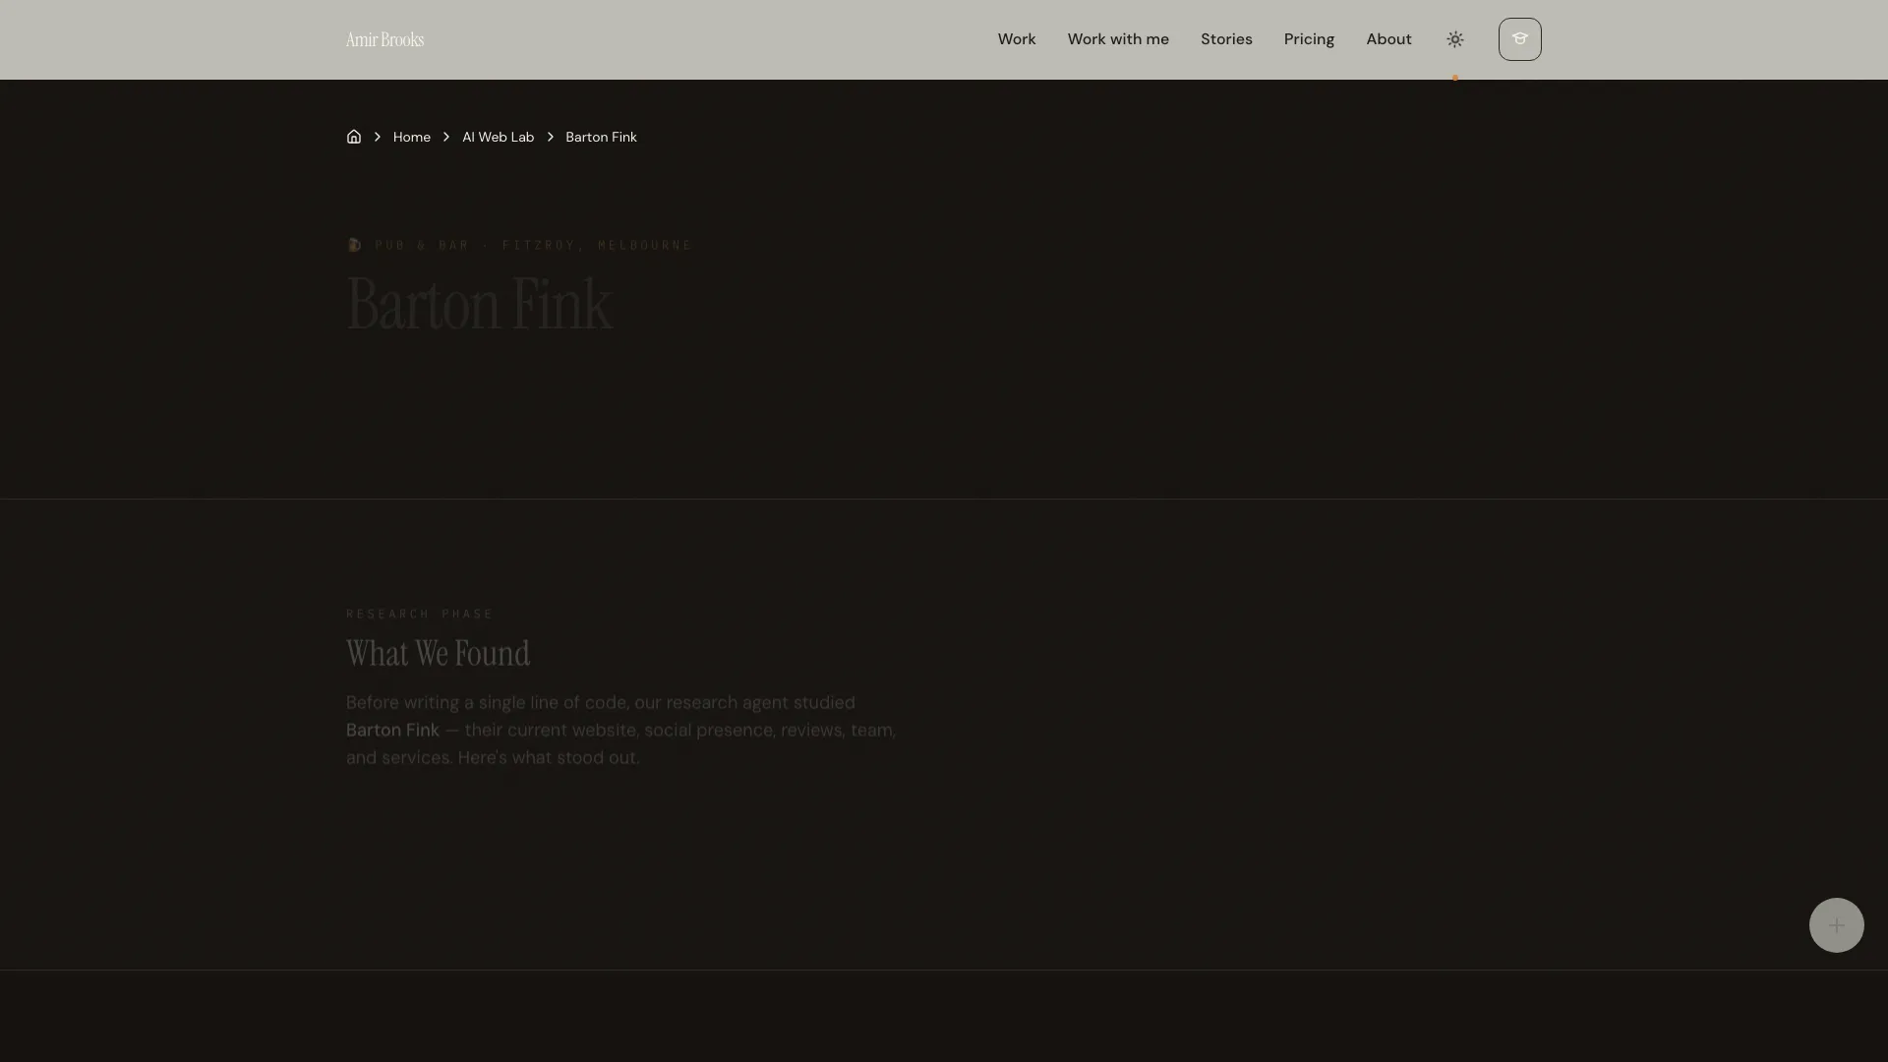Select the home icon in the breadcrumb
Screen dimensions: 1888x1062
354,137
